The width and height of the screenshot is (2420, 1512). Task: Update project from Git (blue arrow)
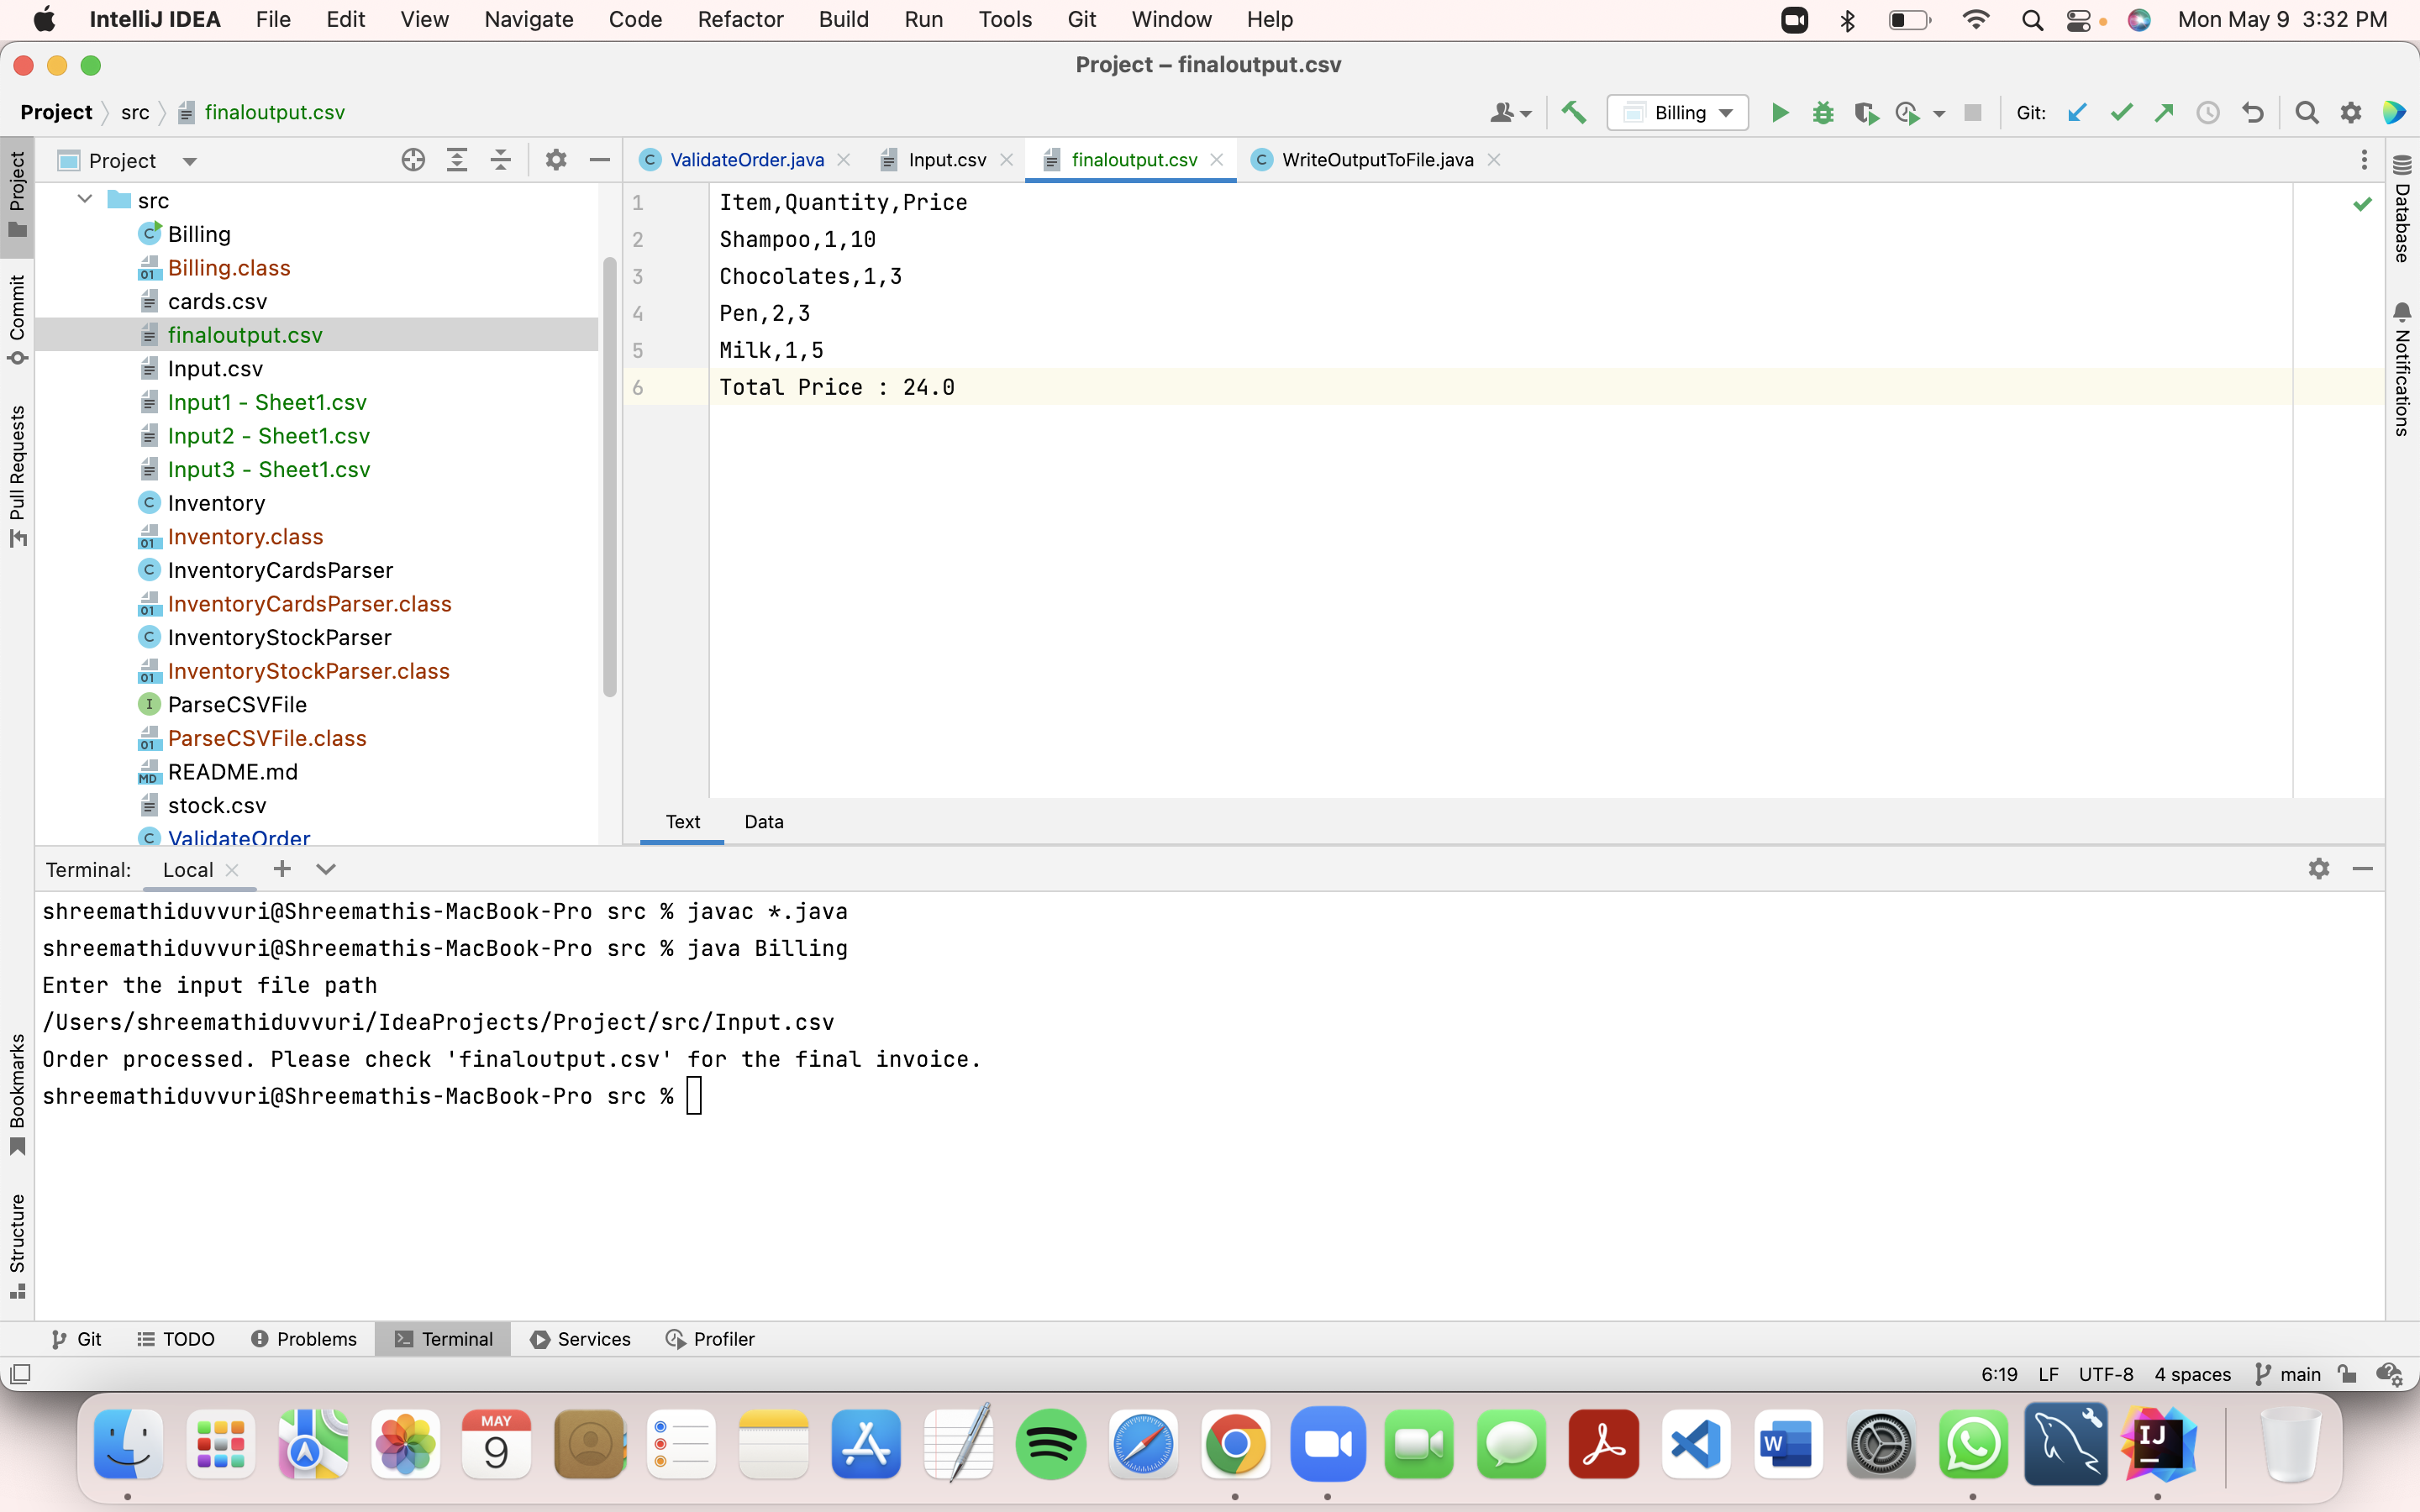coord(2078,113)
